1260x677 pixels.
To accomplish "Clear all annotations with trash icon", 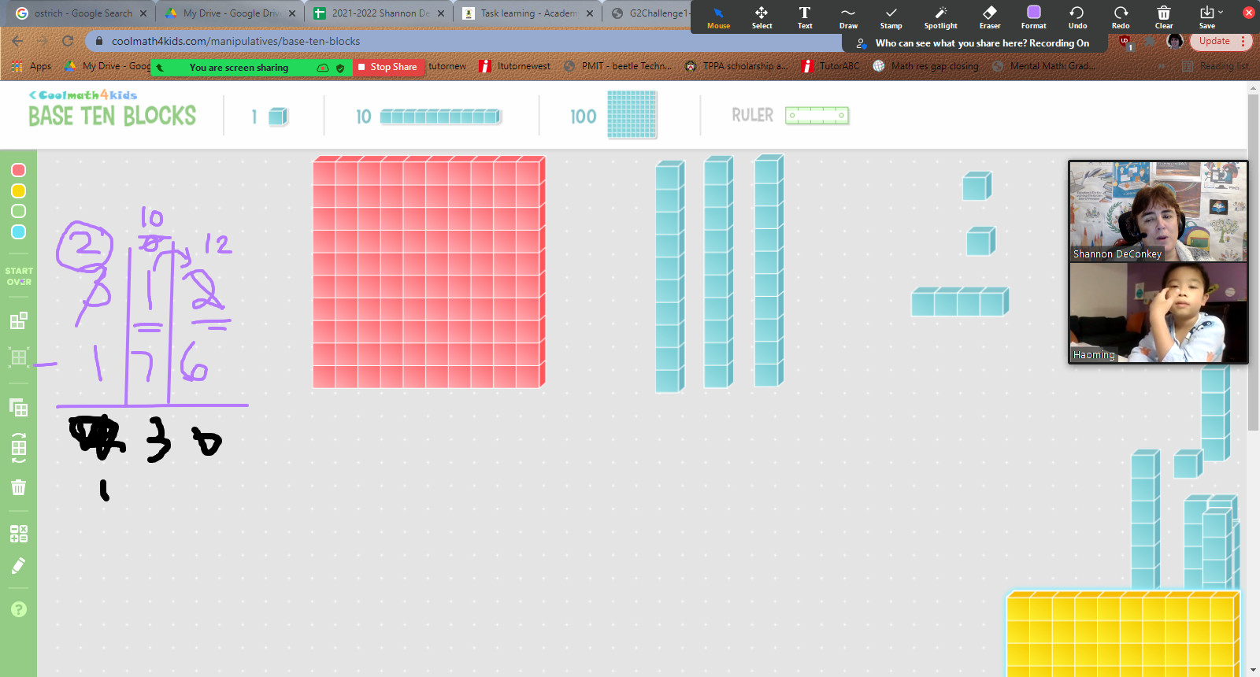I will (x=1164, y=17).
